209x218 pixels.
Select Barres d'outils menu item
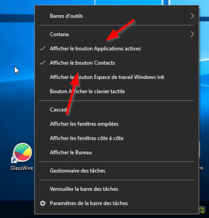pyautogui.click(x=117, y=16)
